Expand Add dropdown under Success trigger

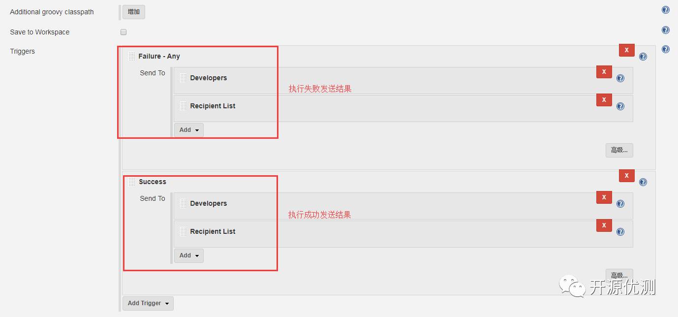[x=189, y=255]
